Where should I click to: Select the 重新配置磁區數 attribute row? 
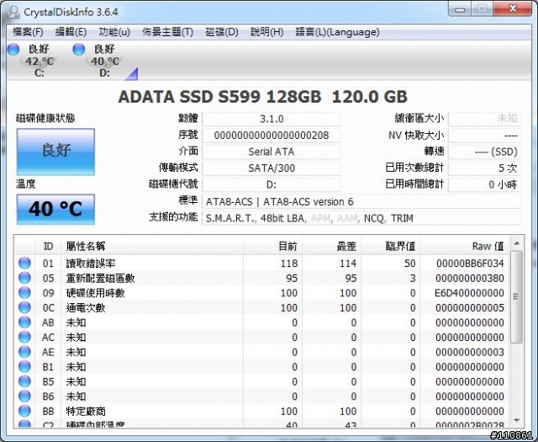261,278
